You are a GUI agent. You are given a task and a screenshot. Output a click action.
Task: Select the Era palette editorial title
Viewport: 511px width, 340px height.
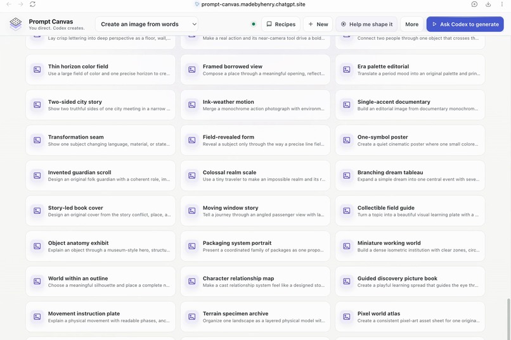coord(383,66)
